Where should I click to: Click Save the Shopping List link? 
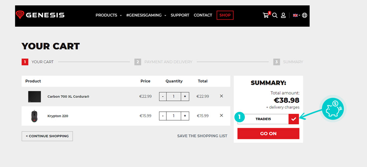(202, 136)
